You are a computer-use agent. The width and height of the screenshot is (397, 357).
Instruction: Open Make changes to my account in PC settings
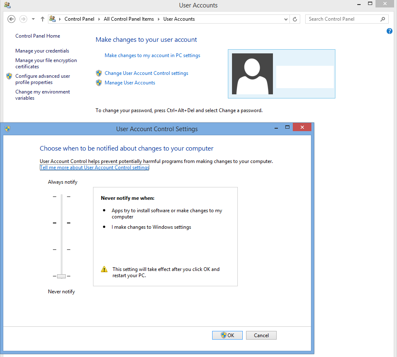153,55
